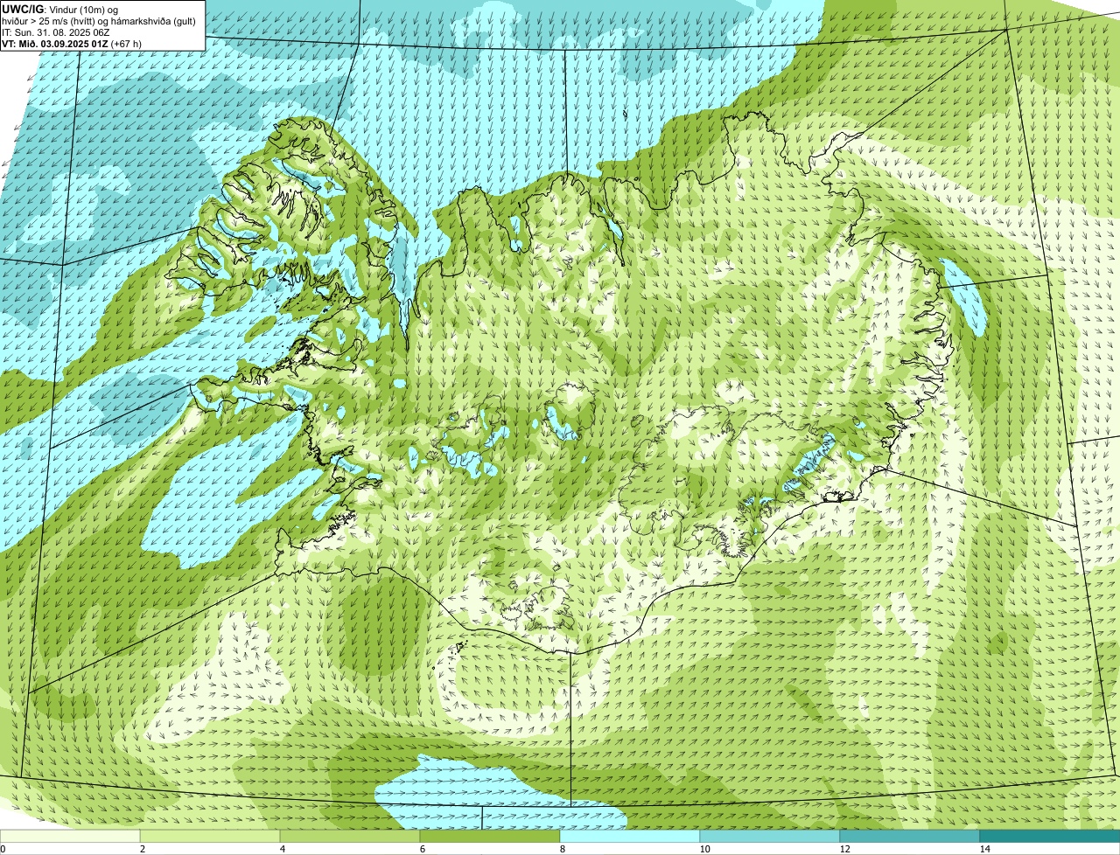The image size is (1120, 855).
Task: Click the "10" label on the wind scale
Action: click(704, 849)
